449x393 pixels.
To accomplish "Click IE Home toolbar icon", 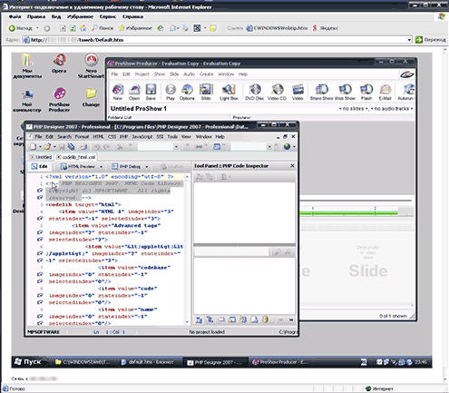I will coord(83,28).
